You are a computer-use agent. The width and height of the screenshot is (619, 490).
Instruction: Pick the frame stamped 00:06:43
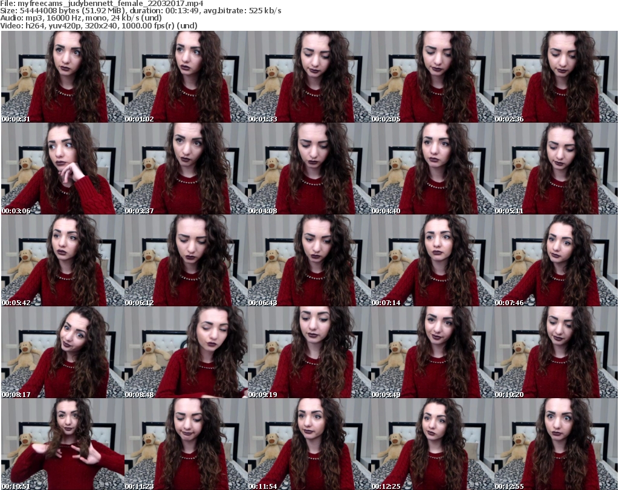click(309, 260)
